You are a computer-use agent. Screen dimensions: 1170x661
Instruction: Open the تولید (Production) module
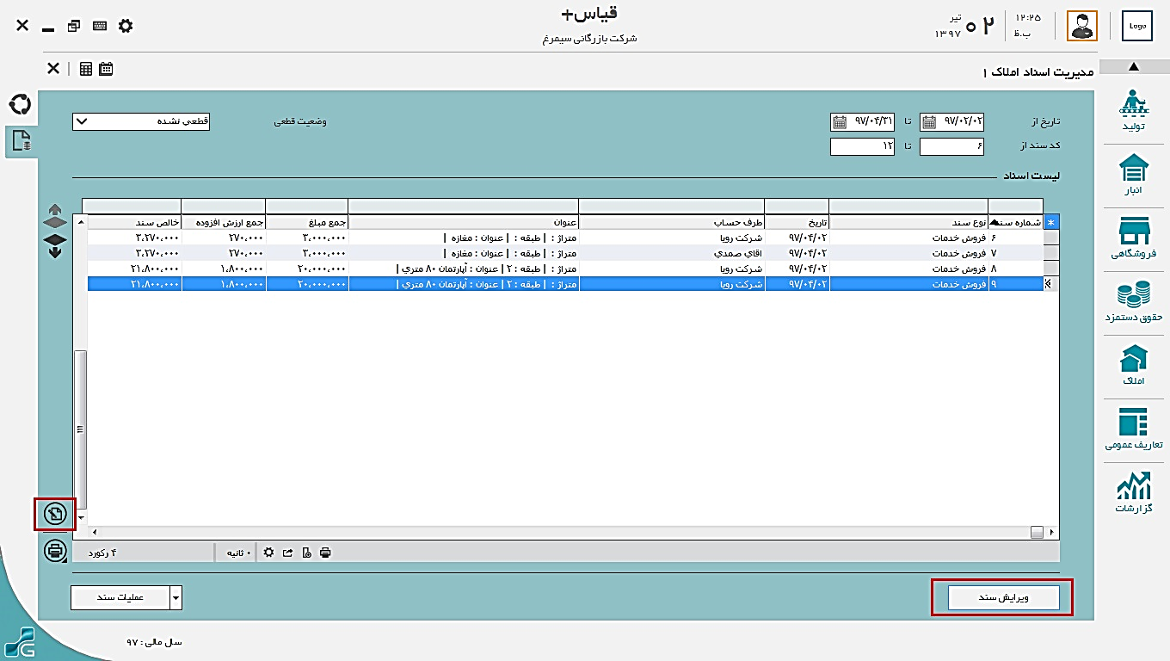pyautogui.click(x=1134, y=111)
